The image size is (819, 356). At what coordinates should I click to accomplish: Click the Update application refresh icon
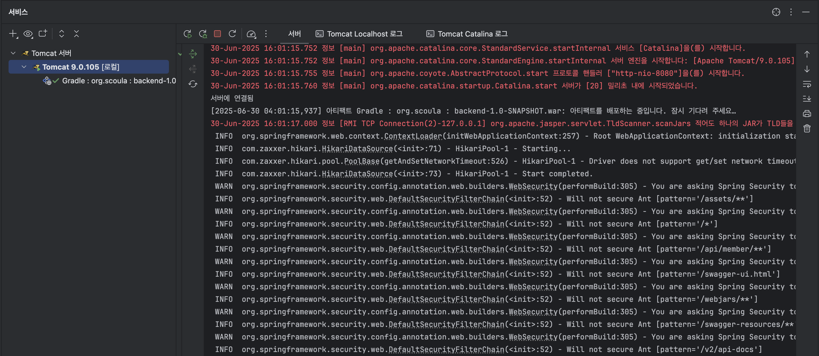tap(232, 34)
